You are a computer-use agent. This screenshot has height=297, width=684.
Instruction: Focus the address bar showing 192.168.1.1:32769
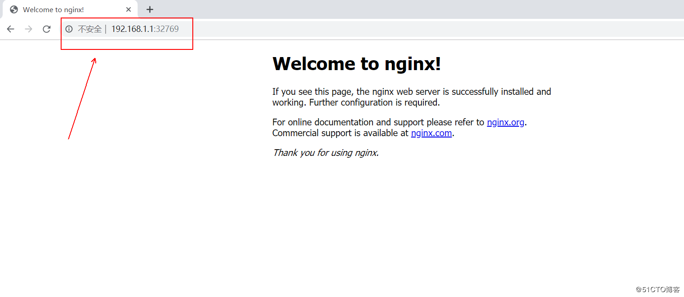(x=372, y=29)
